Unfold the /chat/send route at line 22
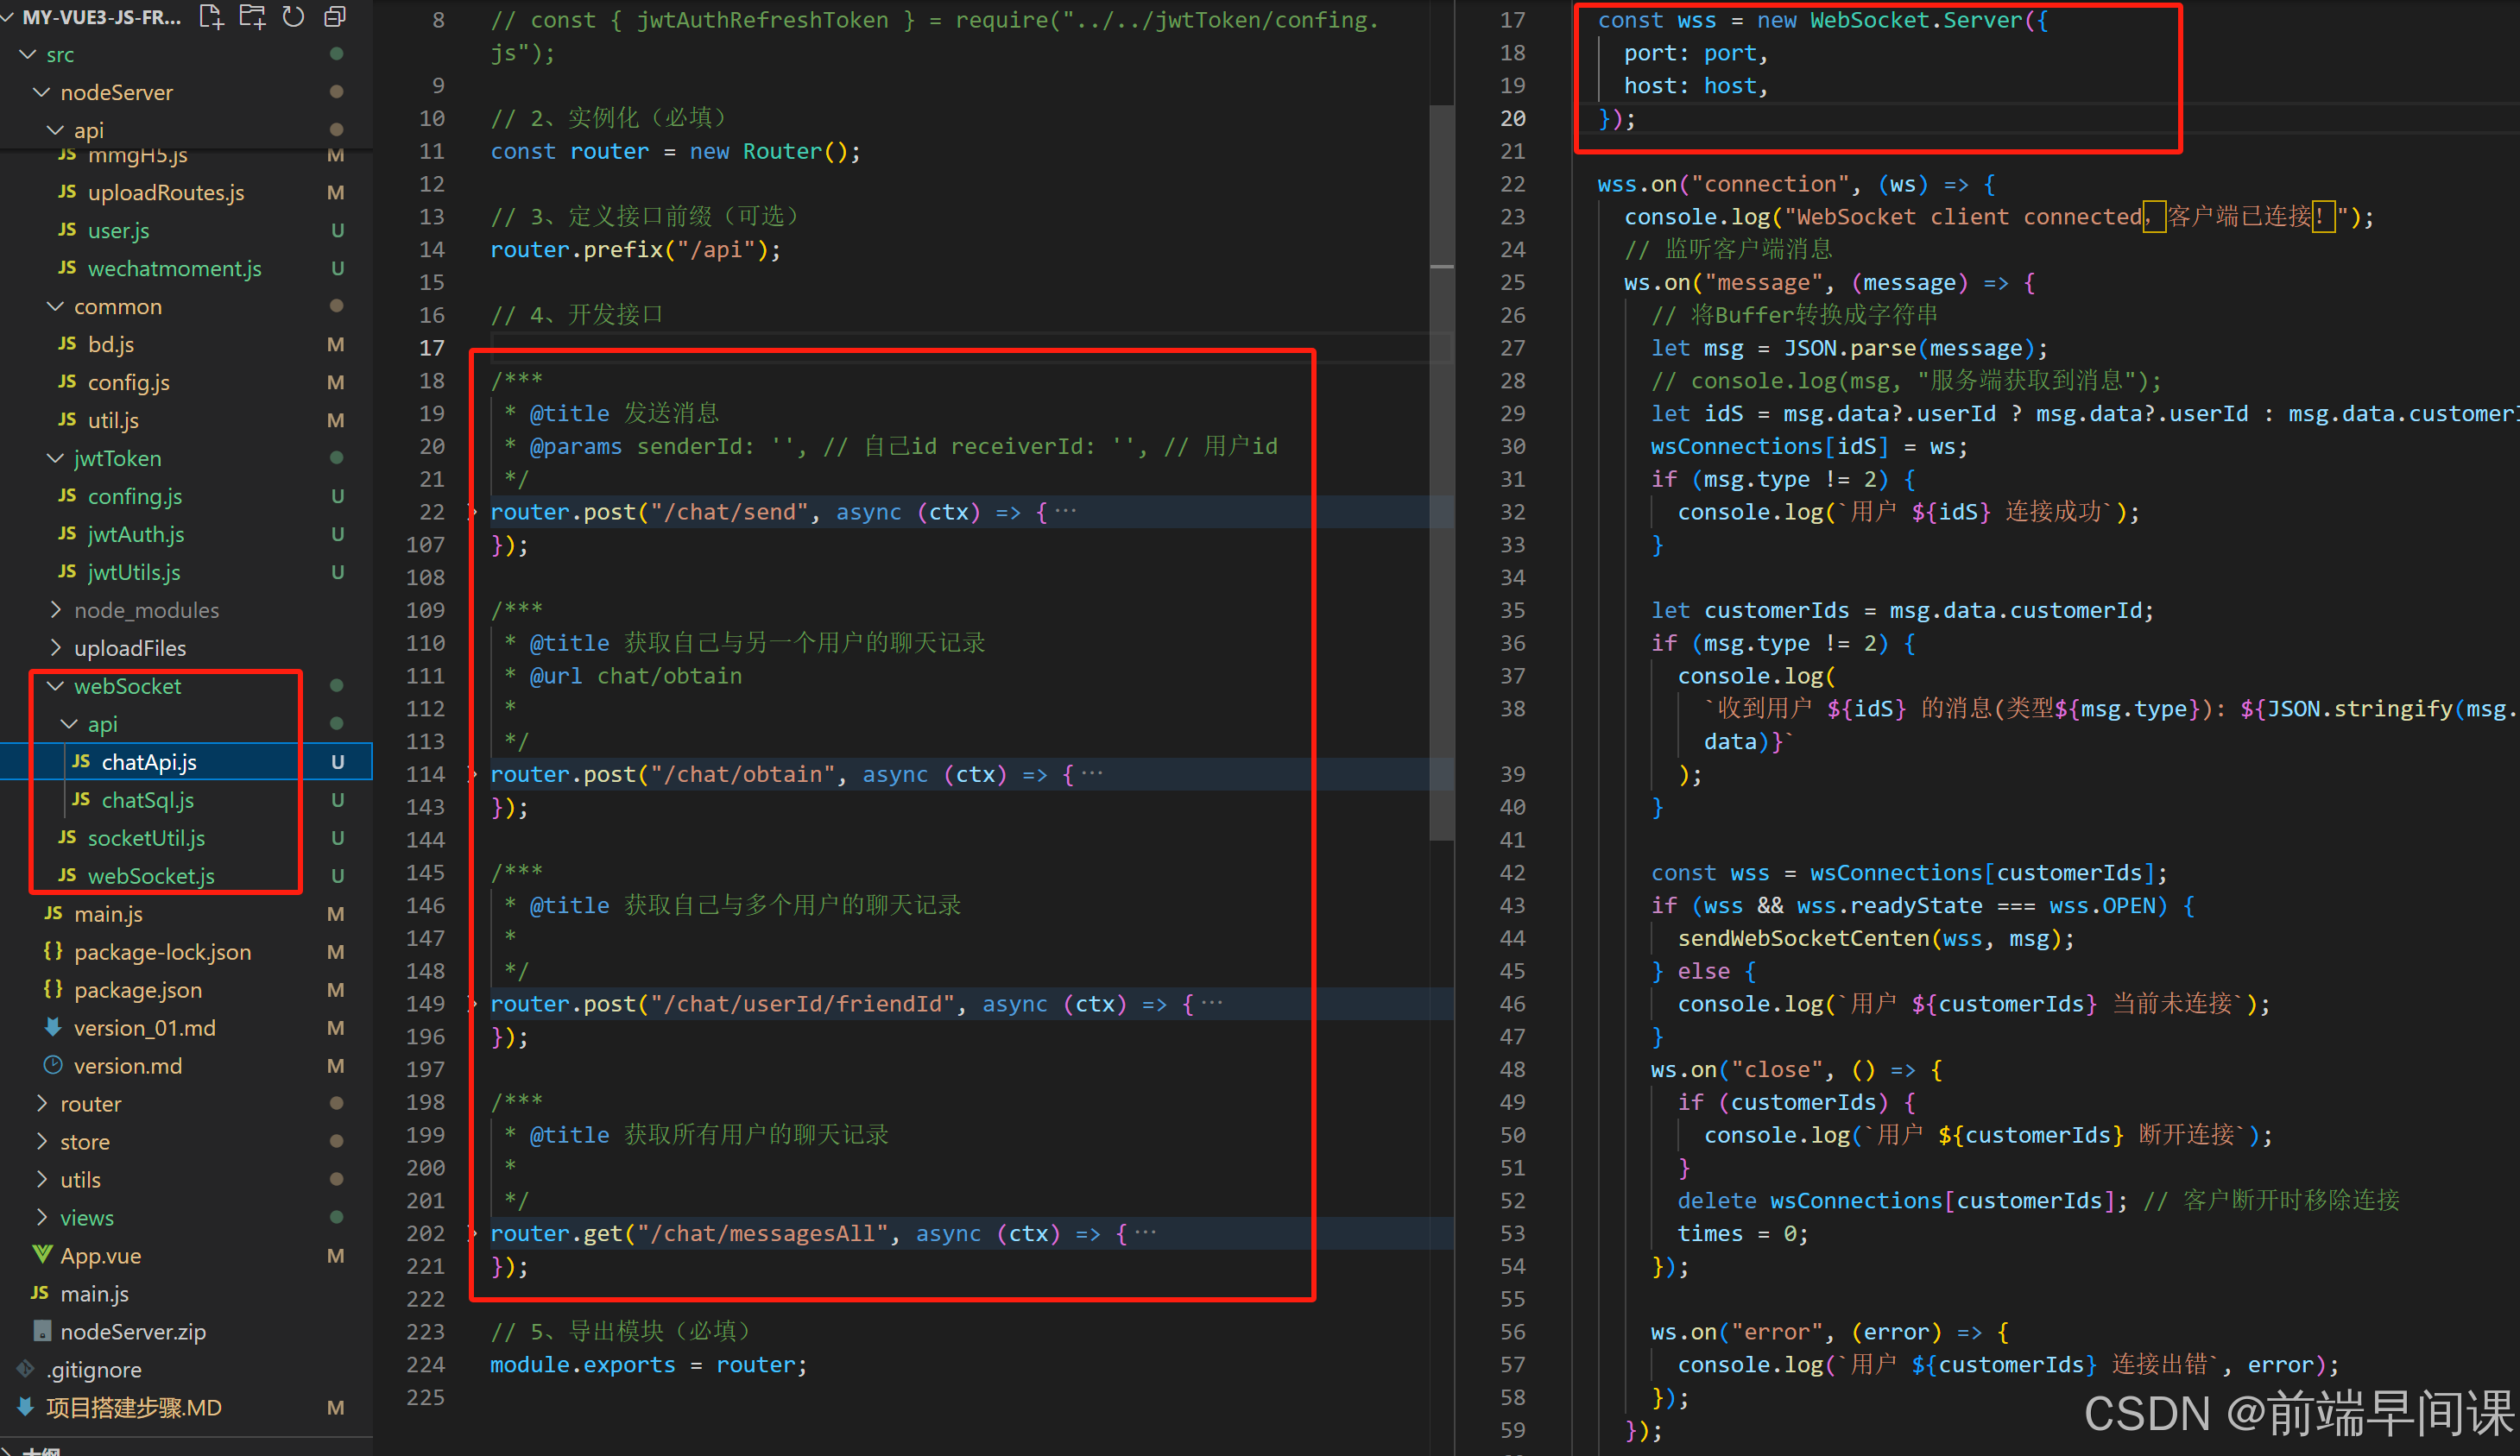2520x1456 pixels. point(473,513)
